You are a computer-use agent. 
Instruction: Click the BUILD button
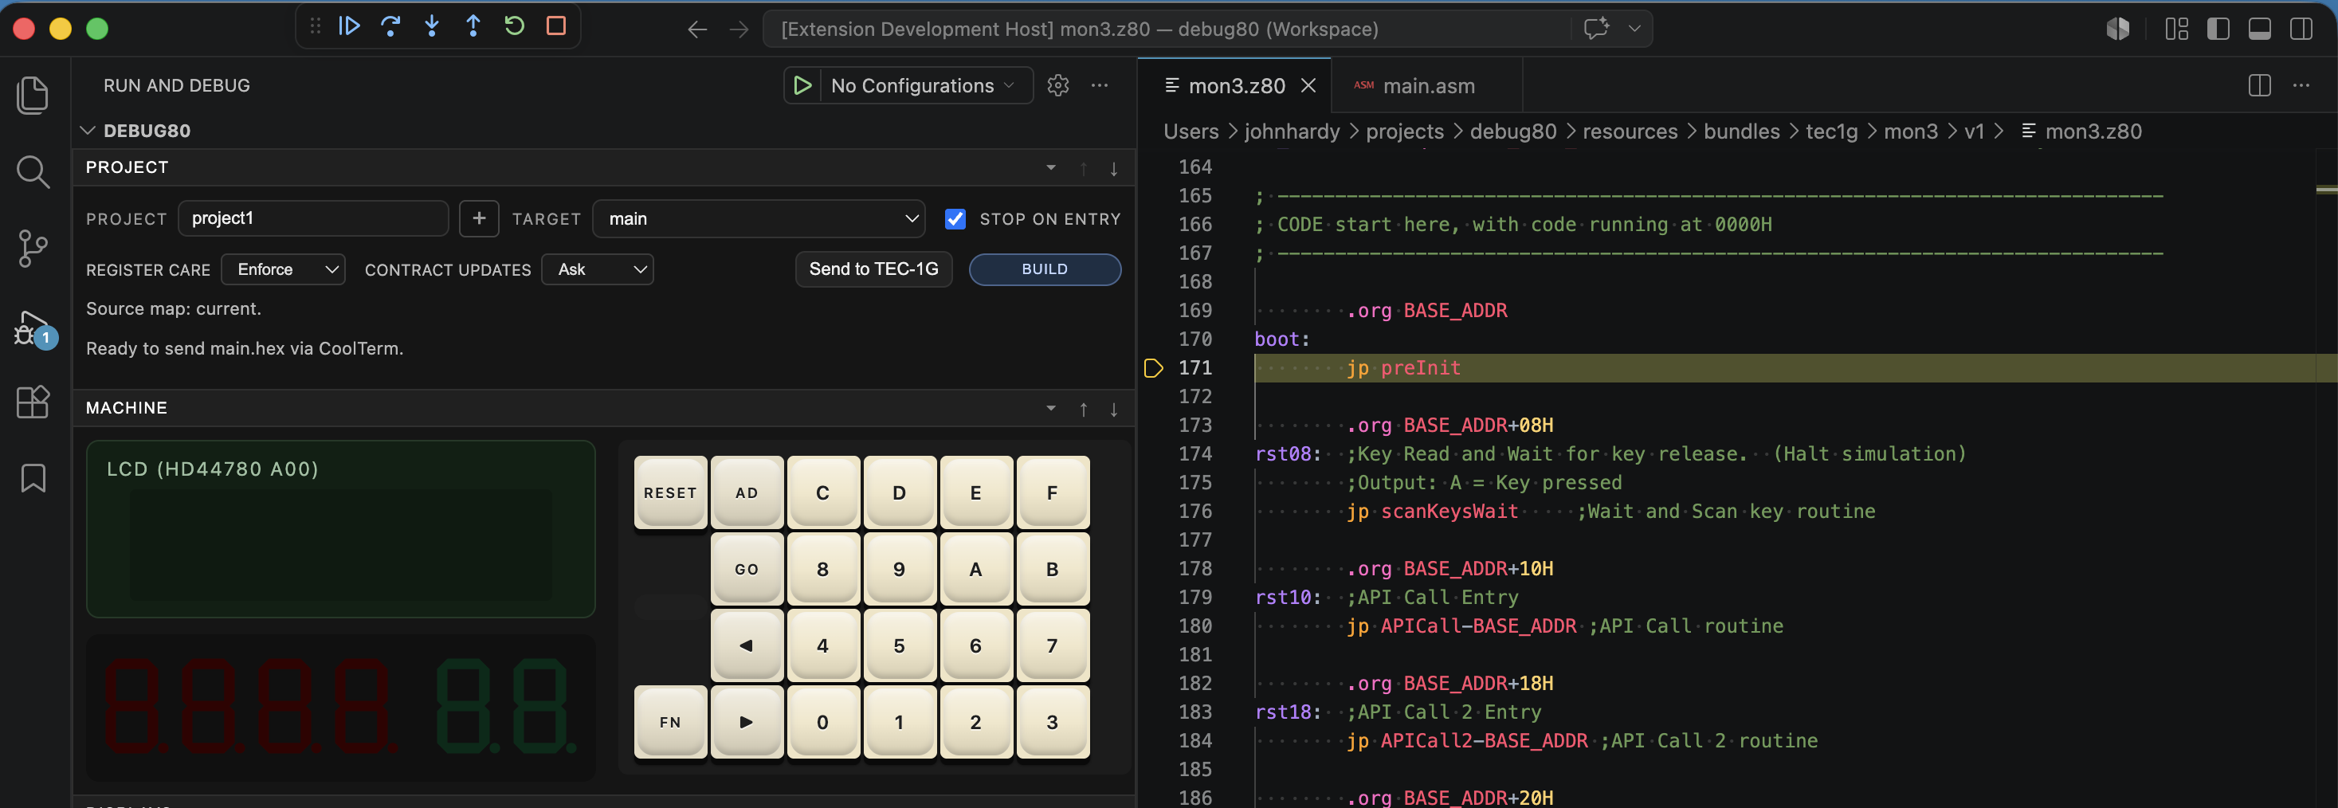tap(1045, 269)
